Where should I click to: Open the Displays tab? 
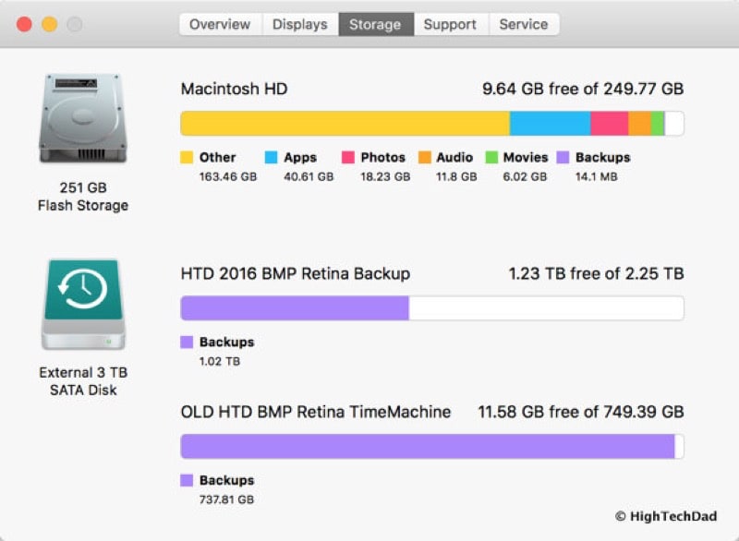300,25
